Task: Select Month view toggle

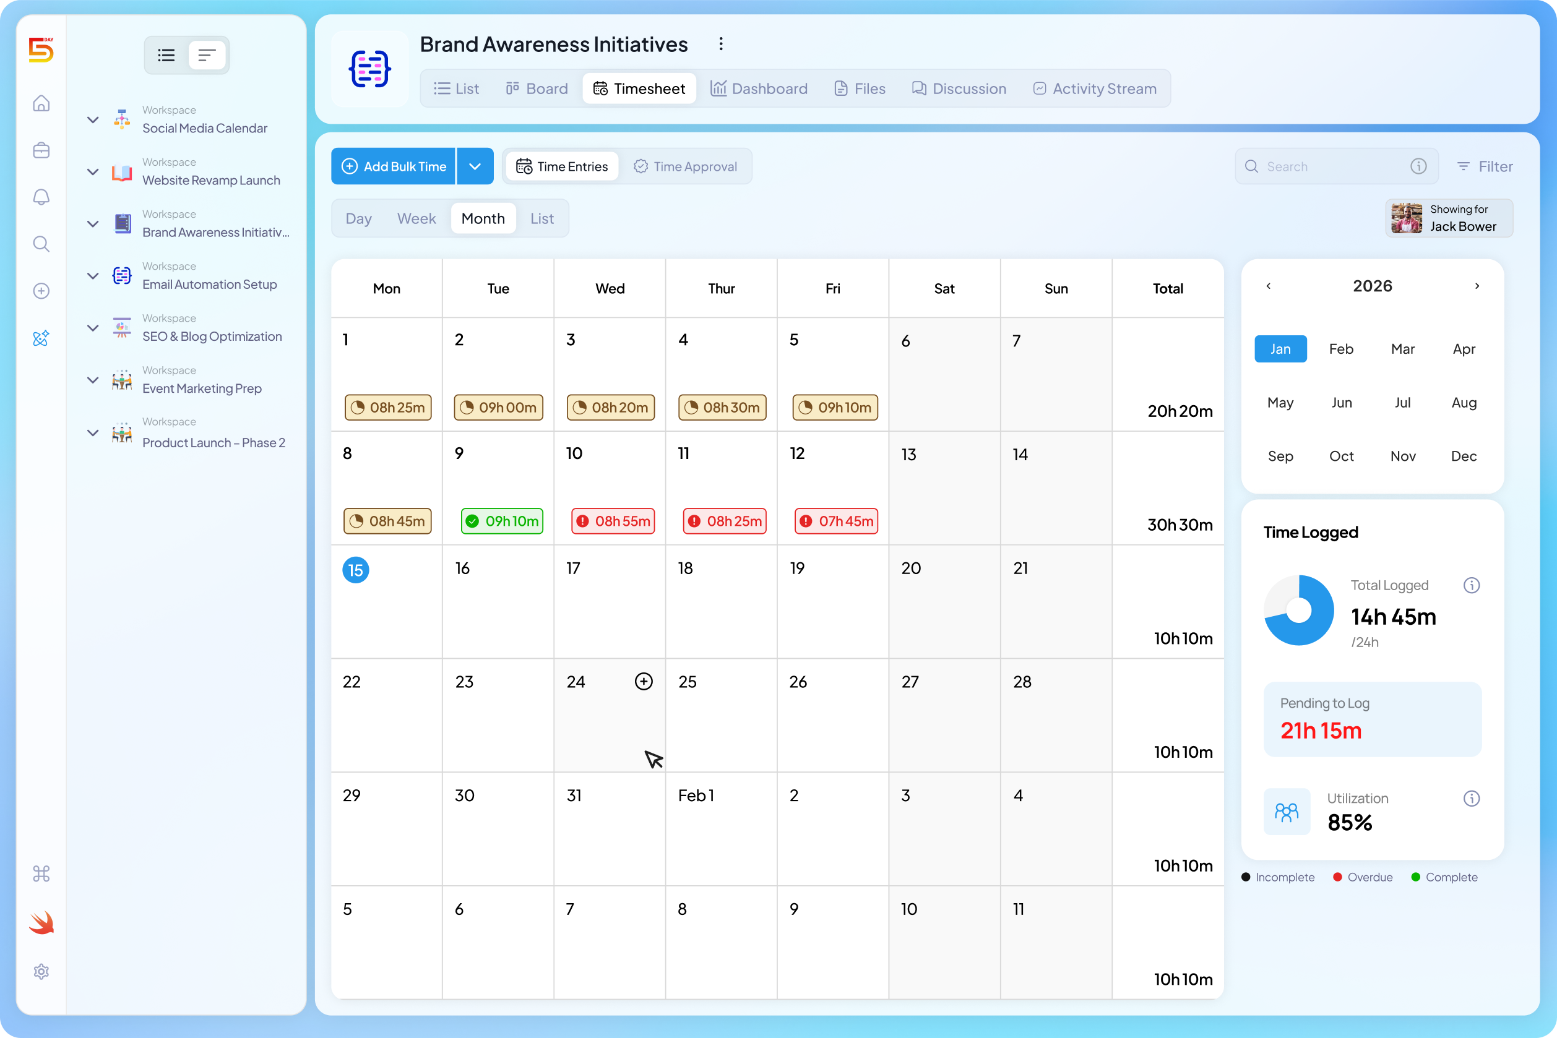Action: (x=483, y=218)
